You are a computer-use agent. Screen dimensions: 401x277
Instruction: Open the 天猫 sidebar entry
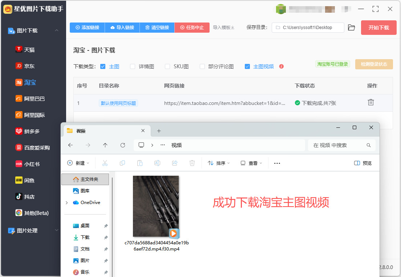[x=25, y=50]
